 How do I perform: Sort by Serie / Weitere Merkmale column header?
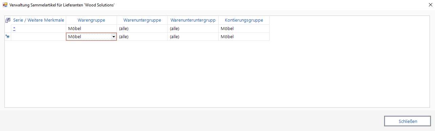click(x=39, y=20)
